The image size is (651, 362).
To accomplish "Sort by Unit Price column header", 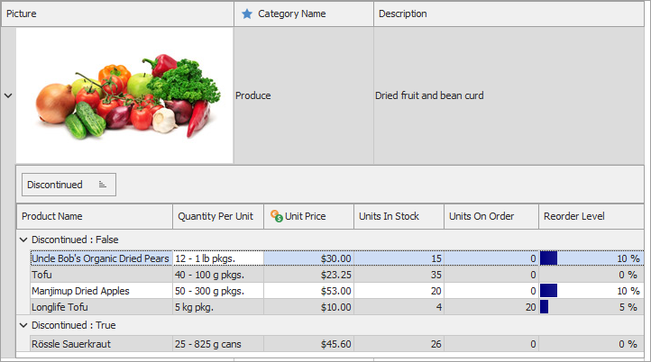I will tap(309, 216).
